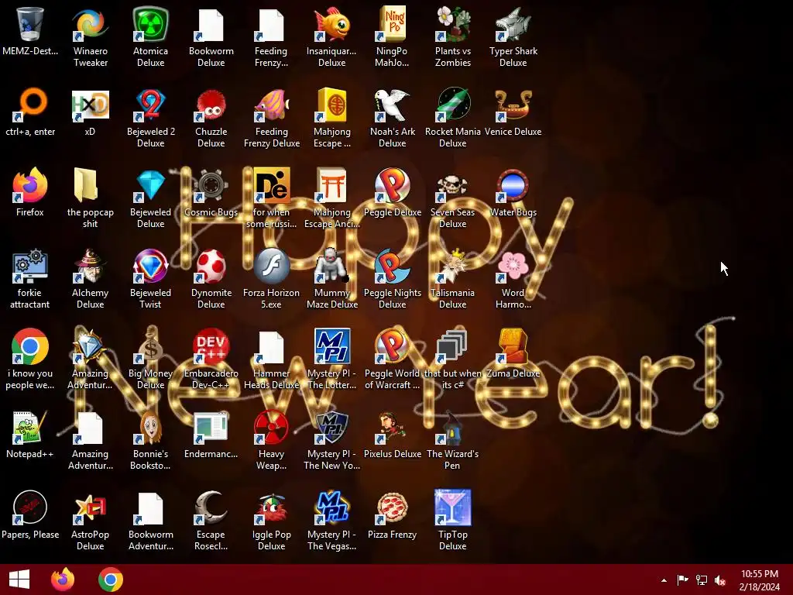The image size is (793, 595).
Task: Select 'forkie attractant' shortcut
Action: click(x=30, y=266)
